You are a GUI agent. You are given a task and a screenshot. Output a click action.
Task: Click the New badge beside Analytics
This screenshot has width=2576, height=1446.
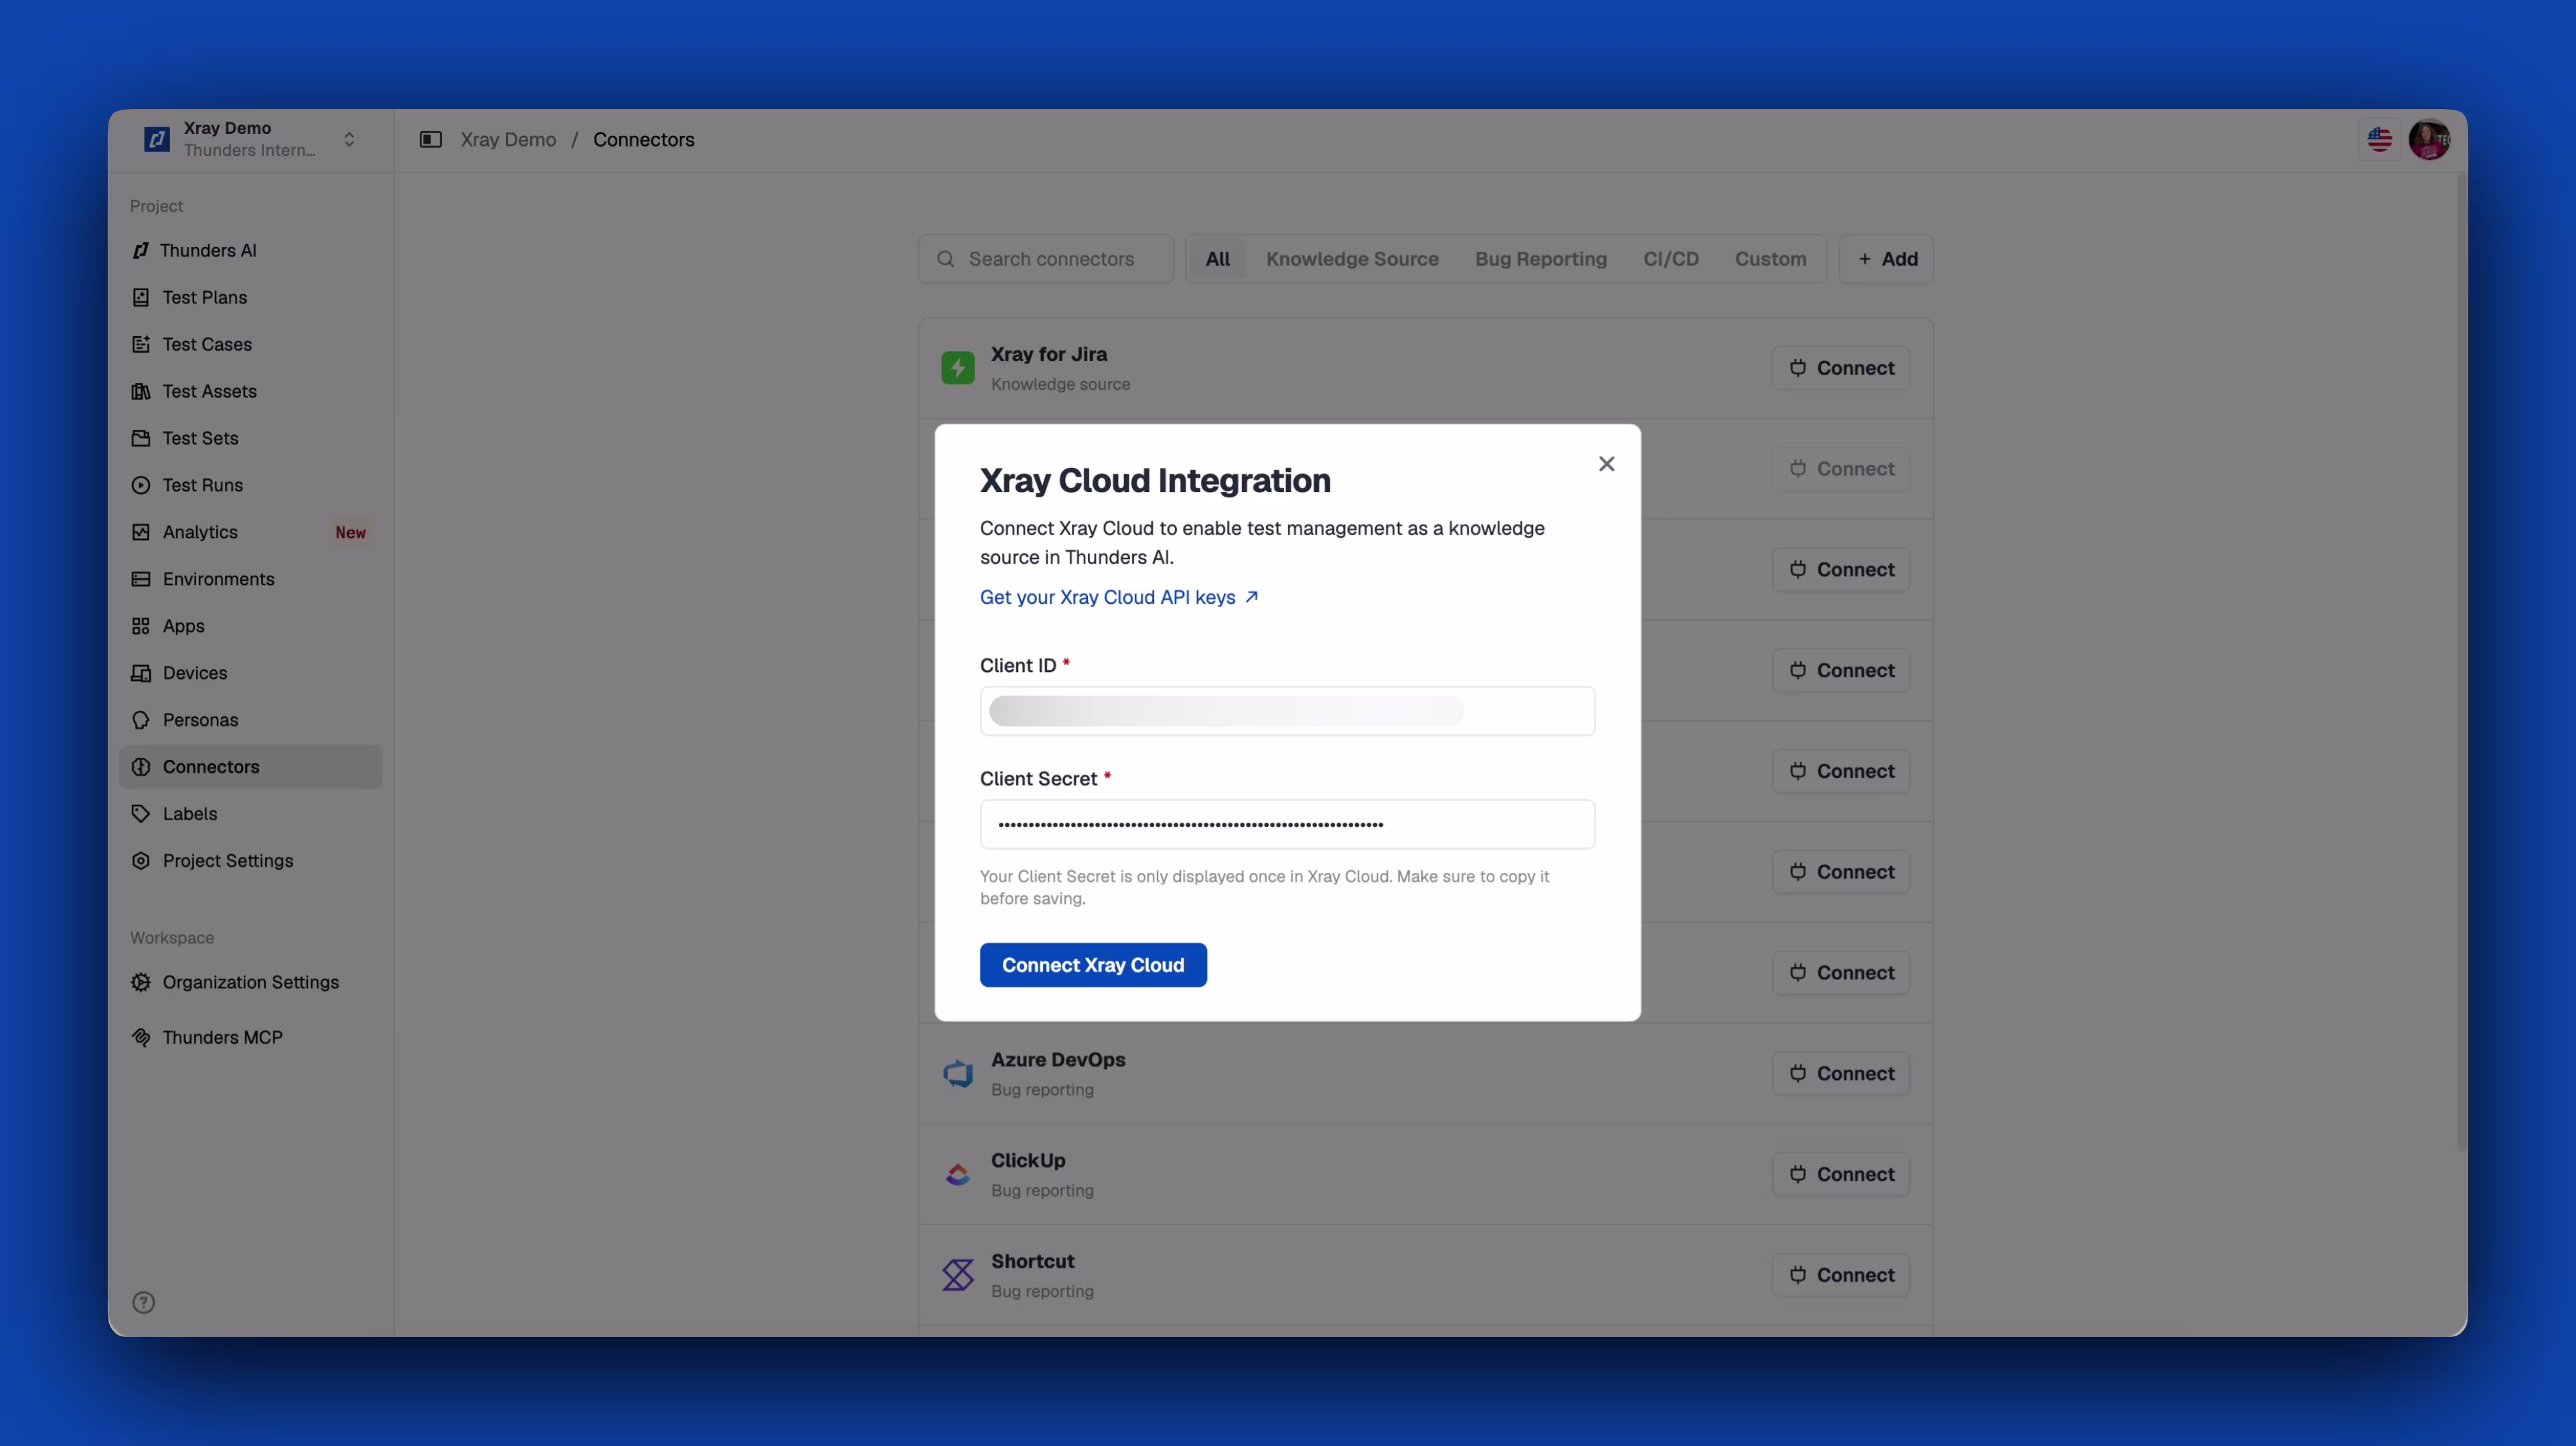(350, 532)
